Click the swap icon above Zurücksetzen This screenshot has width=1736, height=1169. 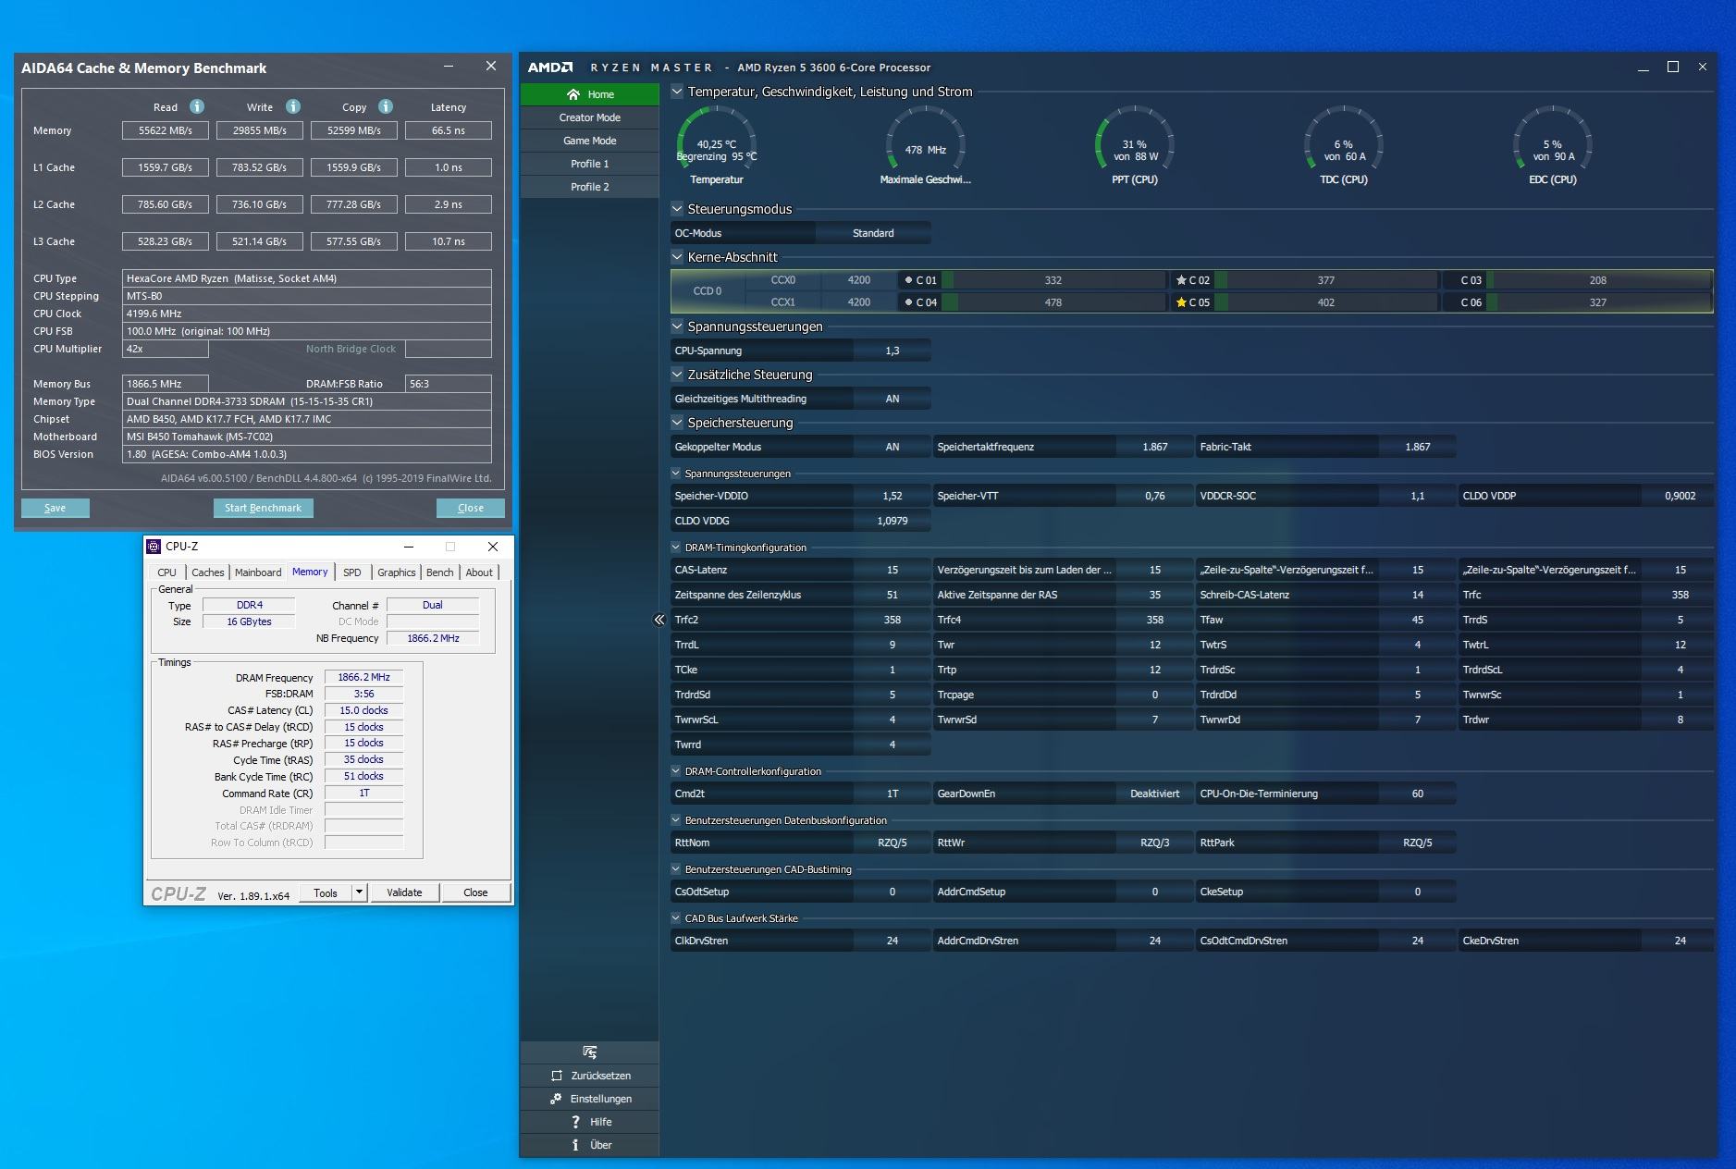[x=590, y=1052]
